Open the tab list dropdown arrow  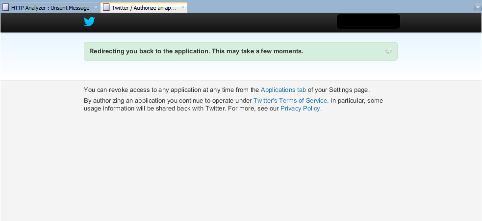click(x=478, y=8)
